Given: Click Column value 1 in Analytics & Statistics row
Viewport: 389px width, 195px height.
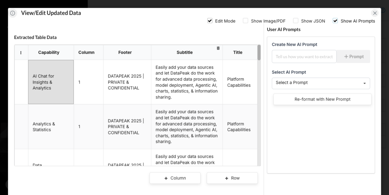Looking at the screenshot, I should tap(89, 127).
